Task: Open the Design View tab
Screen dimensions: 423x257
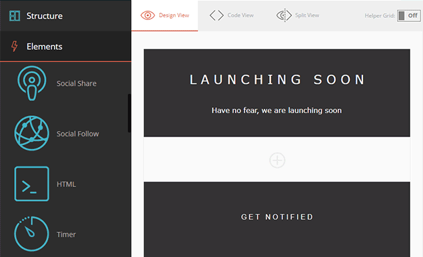Action: pos(165,15)
